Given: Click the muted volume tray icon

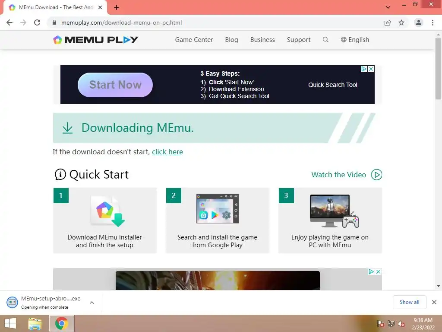Looking at the screenshot, I should click(x=401, y=324).
